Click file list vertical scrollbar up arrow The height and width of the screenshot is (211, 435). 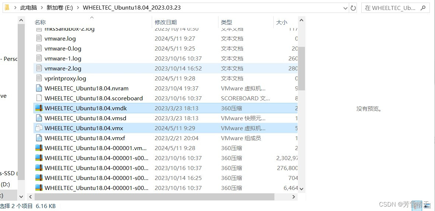coord(302,21)
